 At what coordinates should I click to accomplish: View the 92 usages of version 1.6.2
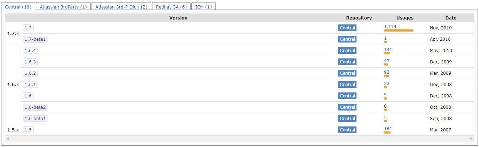tap(387, 72)
